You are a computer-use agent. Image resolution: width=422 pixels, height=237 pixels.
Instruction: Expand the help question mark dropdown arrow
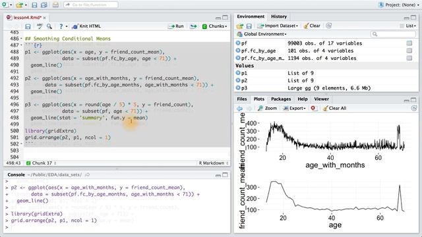(x=67, y=26)
